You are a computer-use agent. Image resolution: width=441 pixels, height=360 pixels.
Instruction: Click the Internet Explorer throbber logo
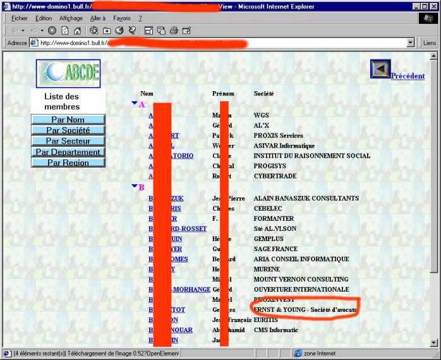tap(428, 18)
